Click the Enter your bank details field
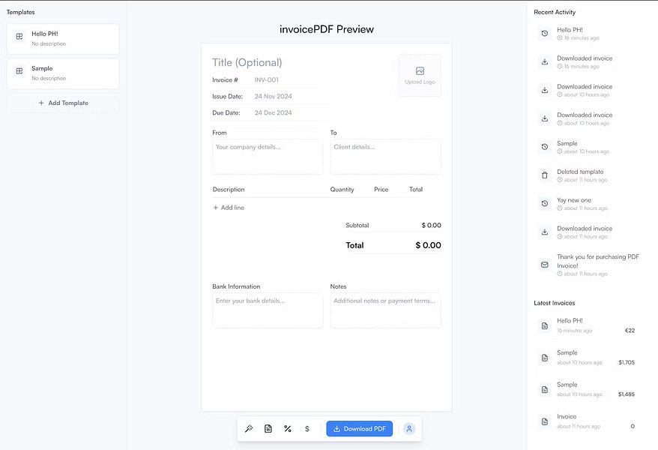 pyautogui.click(x=267, y=310)
